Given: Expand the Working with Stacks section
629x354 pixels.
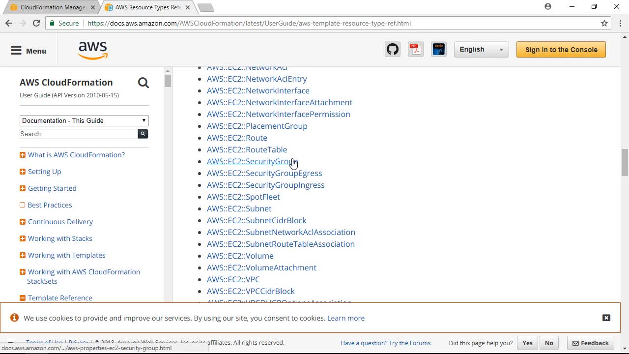Looking at the screenshot, I should [x=23, y=238].
